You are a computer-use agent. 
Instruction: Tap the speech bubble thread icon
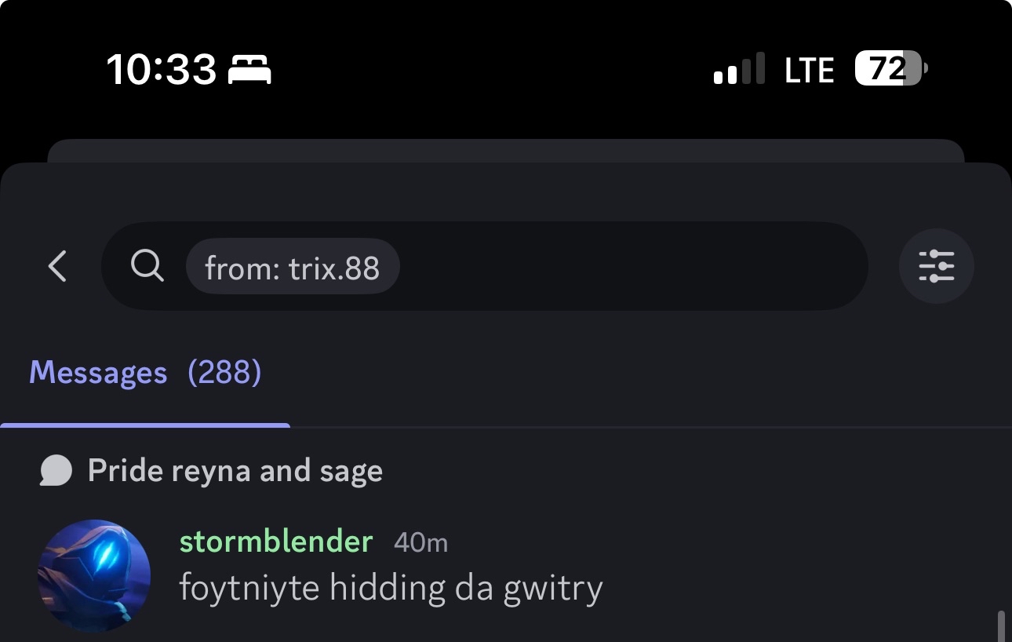(56, 471)
